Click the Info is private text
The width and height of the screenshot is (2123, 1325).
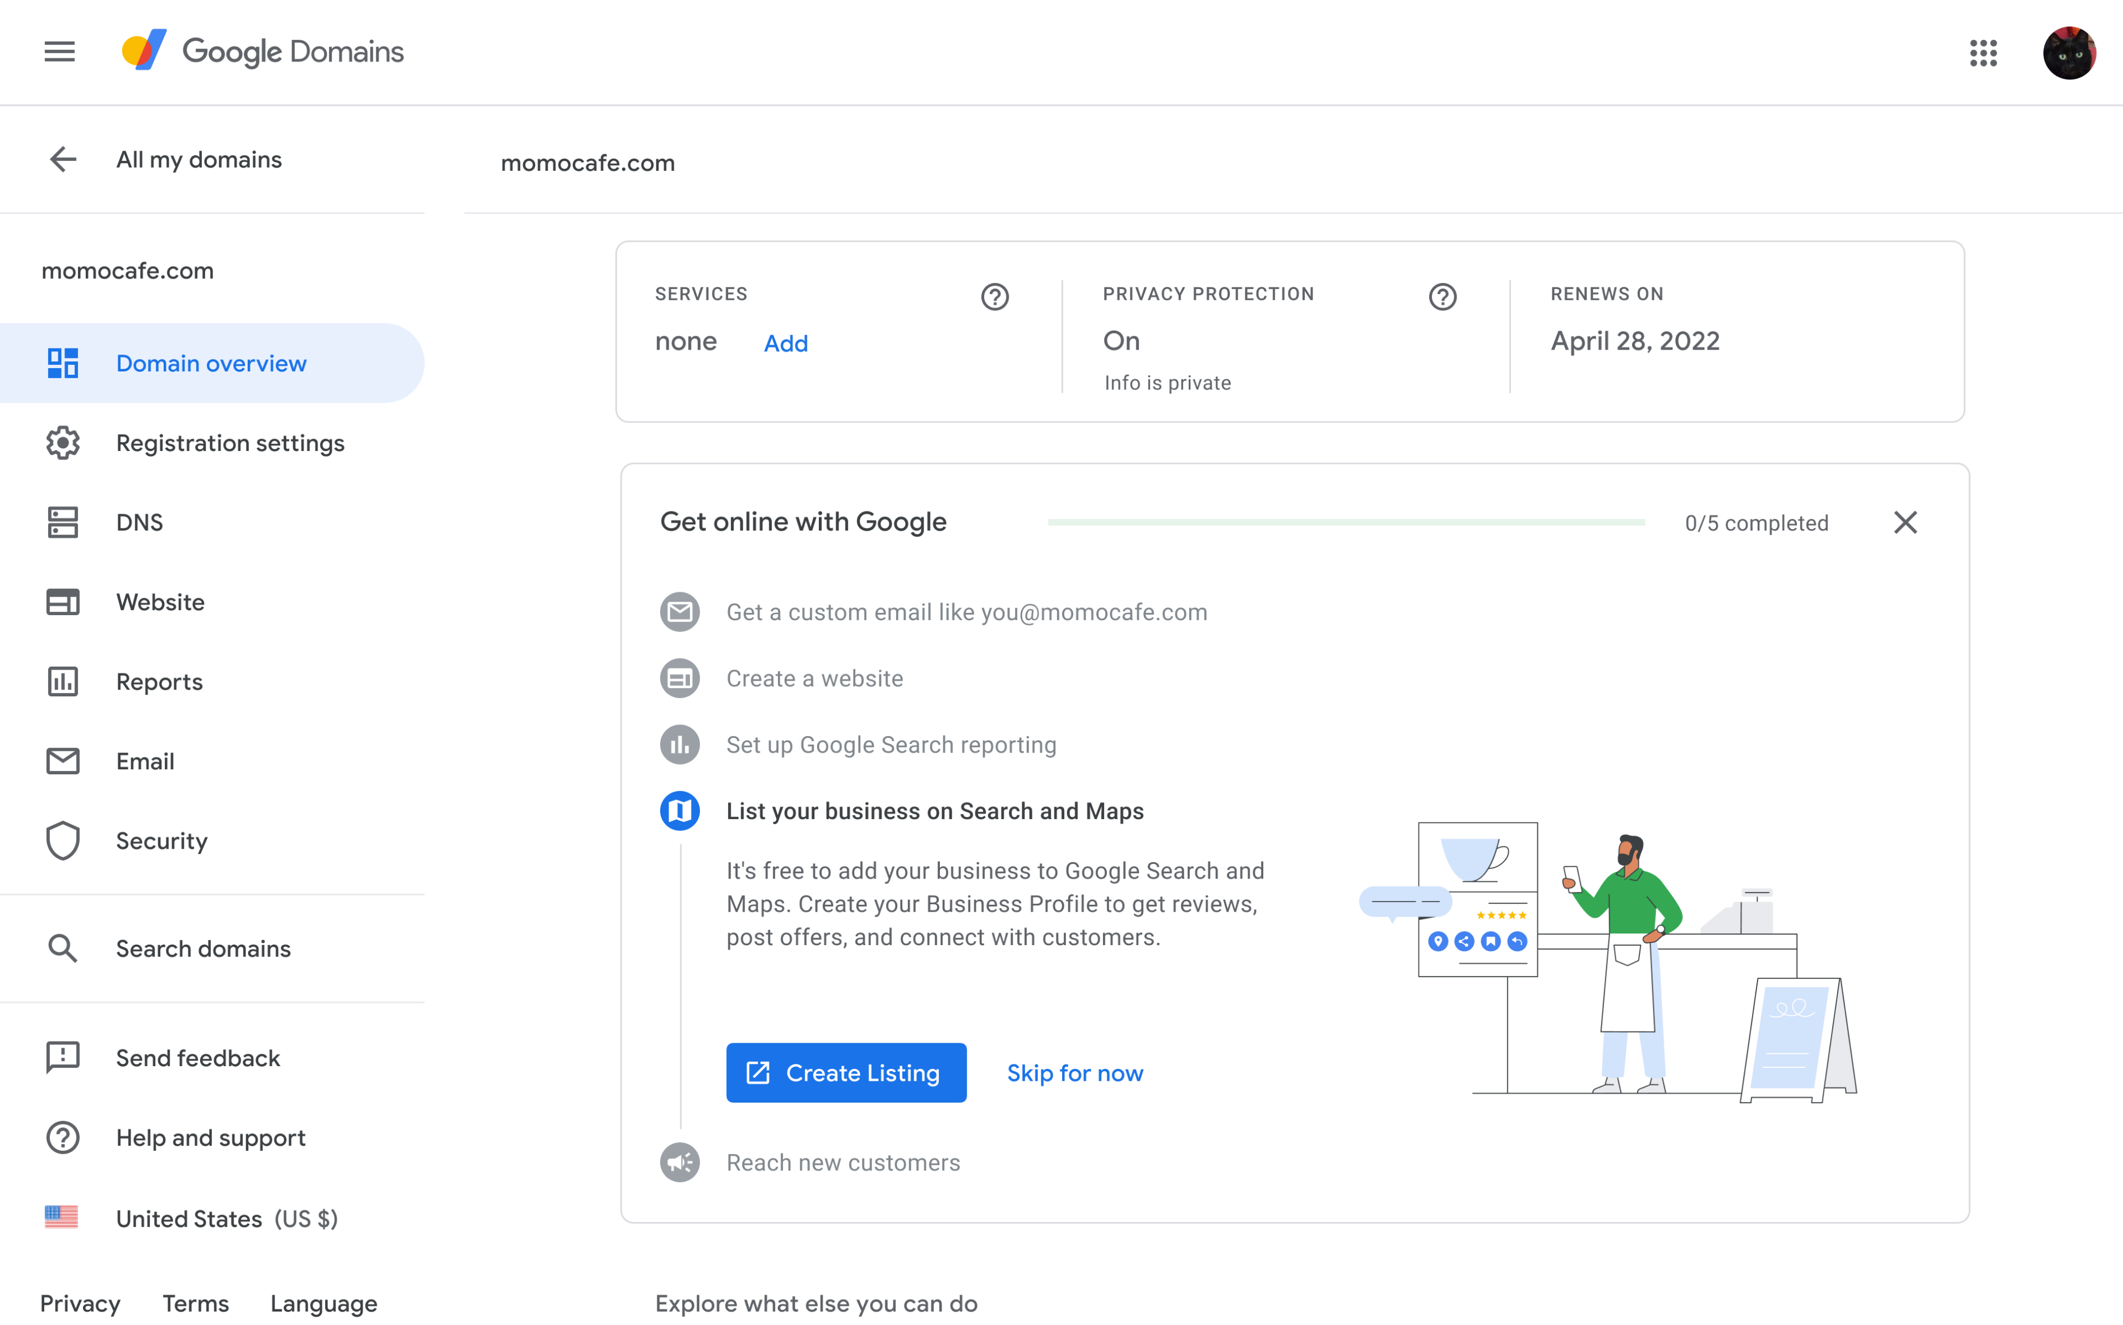[1167, 383]
